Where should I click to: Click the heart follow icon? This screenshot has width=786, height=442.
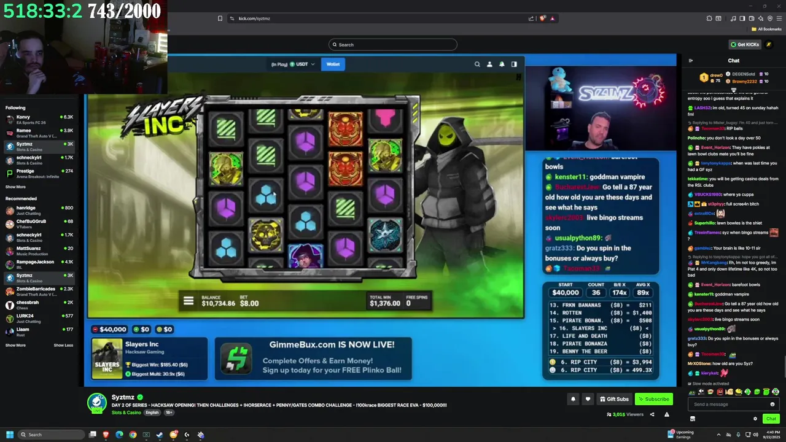click(x=588, y=399)
